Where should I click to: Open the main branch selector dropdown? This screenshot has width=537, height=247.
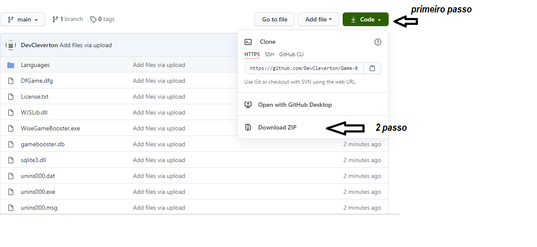(x=22, y=19)
